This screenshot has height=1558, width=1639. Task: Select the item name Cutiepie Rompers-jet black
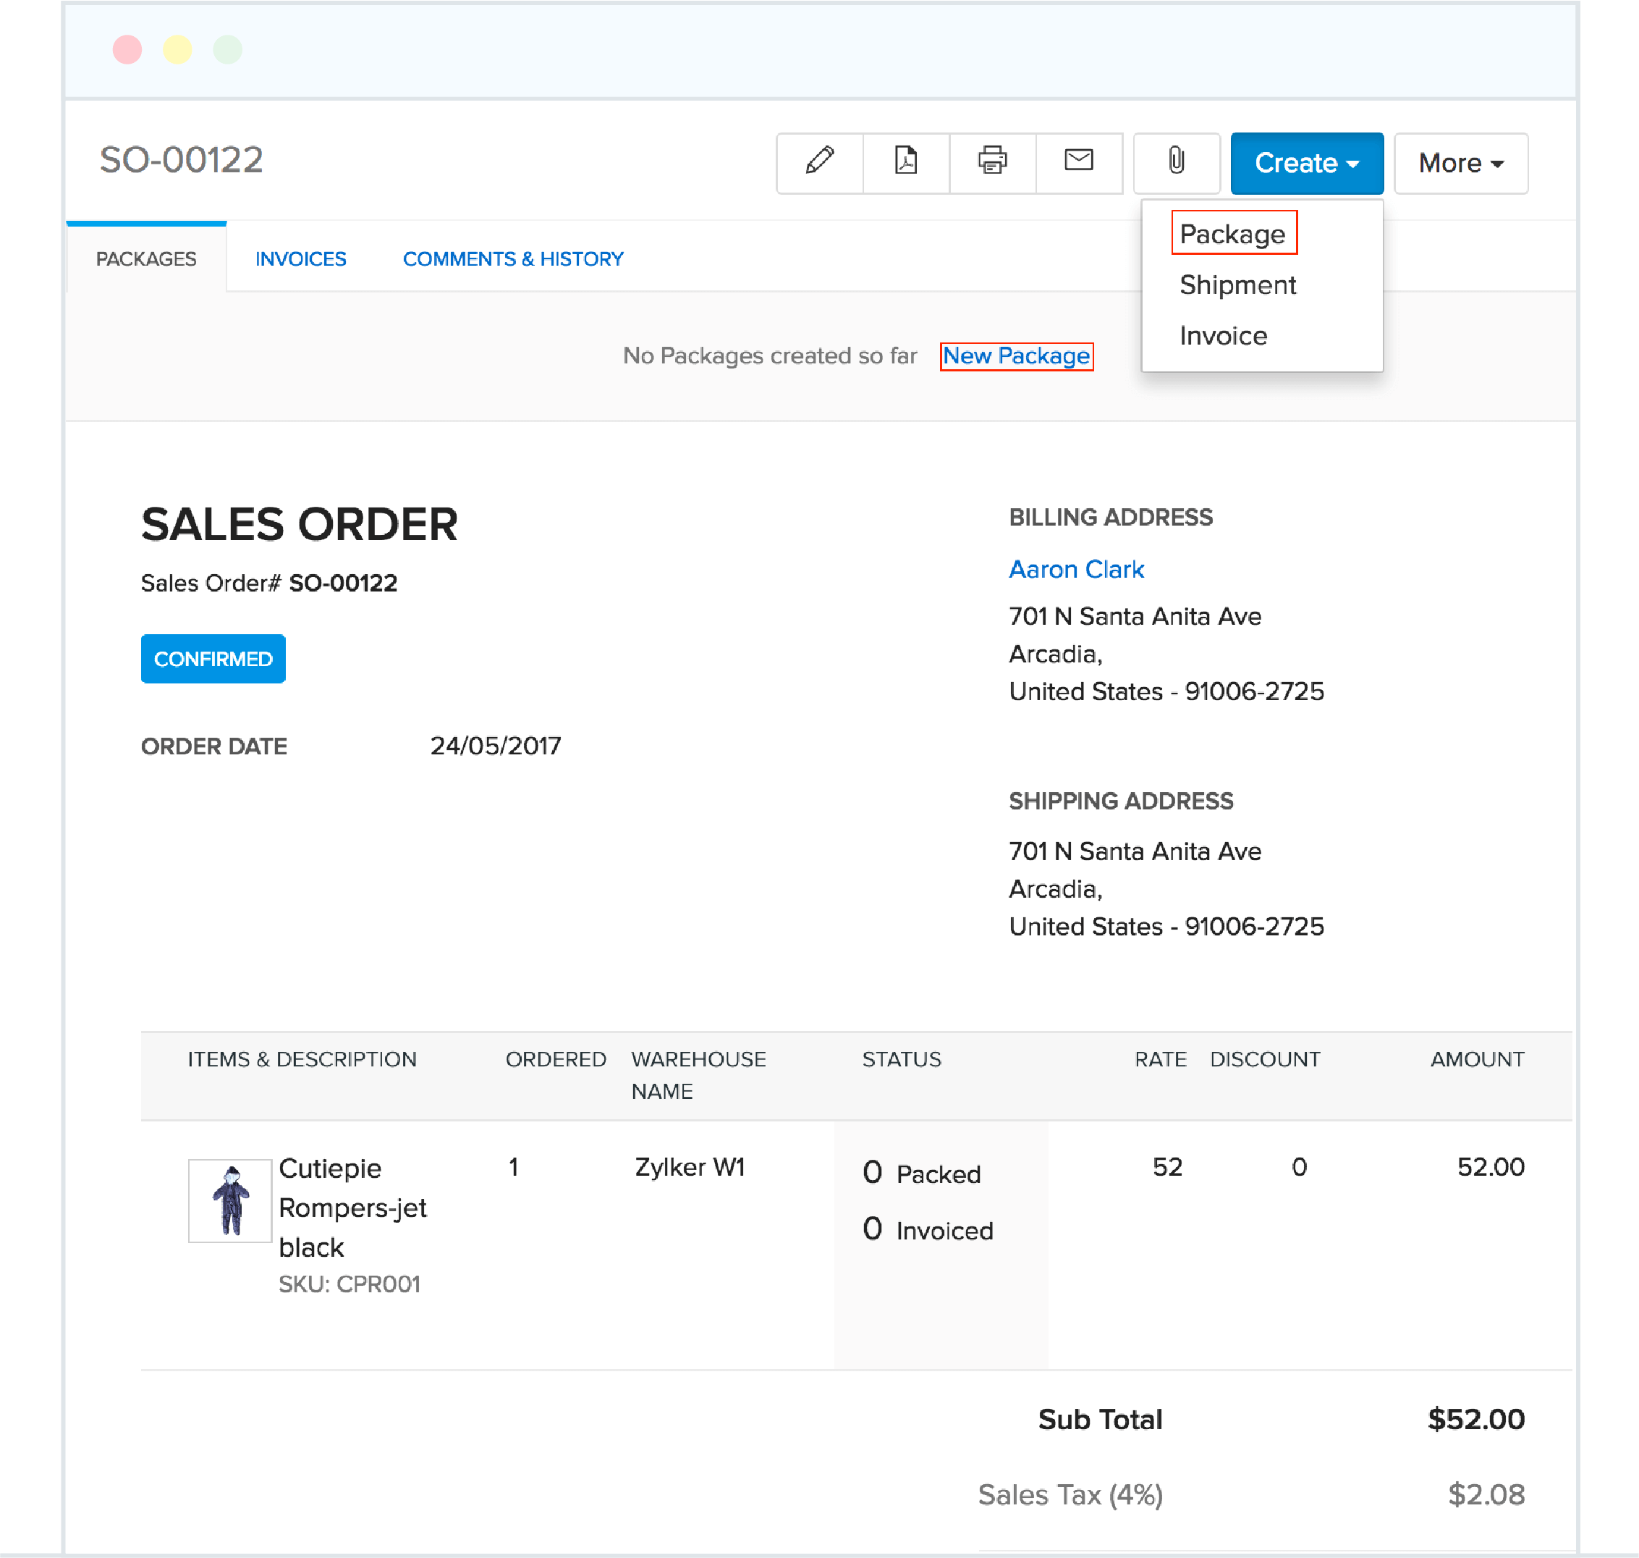(352, 1208)
